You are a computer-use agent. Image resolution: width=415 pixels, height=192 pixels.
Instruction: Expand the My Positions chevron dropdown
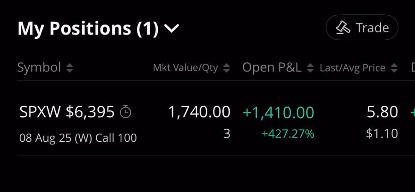(x=172, y=29)
